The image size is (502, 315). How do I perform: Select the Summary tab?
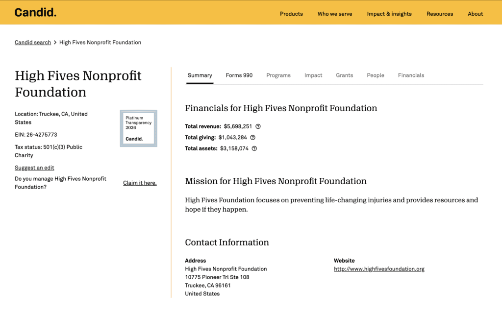200,75
